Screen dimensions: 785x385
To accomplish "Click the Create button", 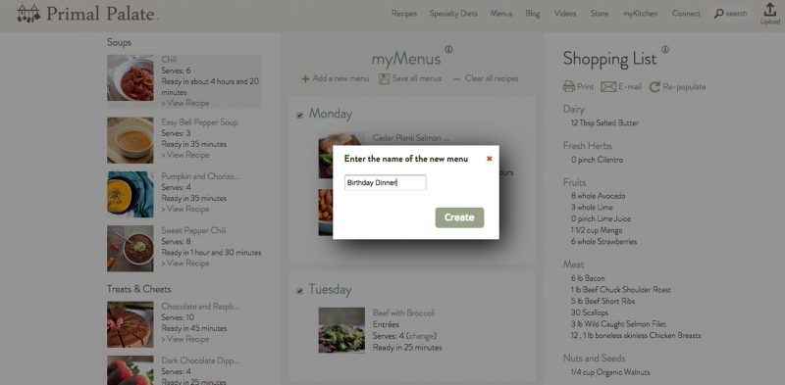I will 459,217.
